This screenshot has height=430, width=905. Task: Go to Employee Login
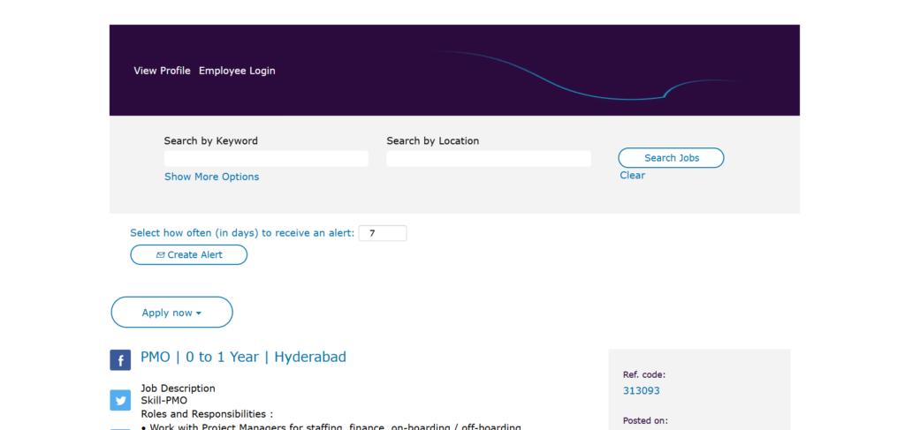pyautogui.click(x=237, y=71)
